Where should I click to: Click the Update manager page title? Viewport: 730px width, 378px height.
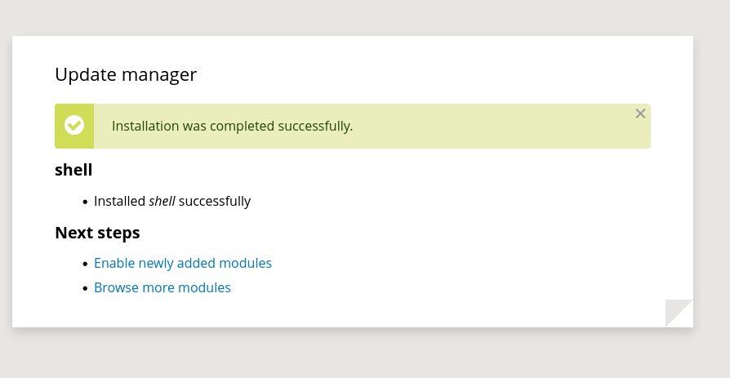[x=126, y=74]
